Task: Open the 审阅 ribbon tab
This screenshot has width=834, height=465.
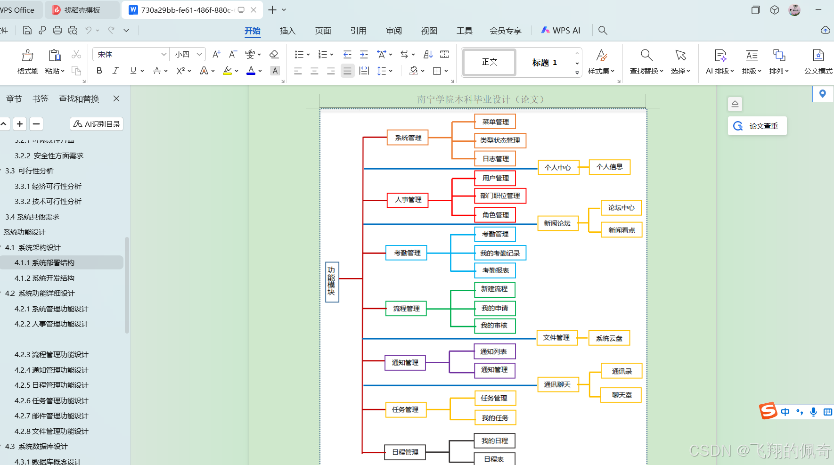Action: click(393, 31)
